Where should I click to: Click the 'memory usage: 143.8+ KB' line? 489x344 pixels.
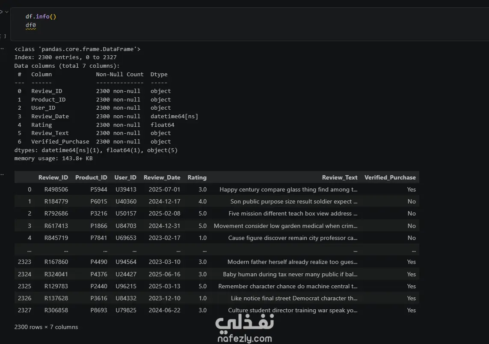click(x=53, y=158)
